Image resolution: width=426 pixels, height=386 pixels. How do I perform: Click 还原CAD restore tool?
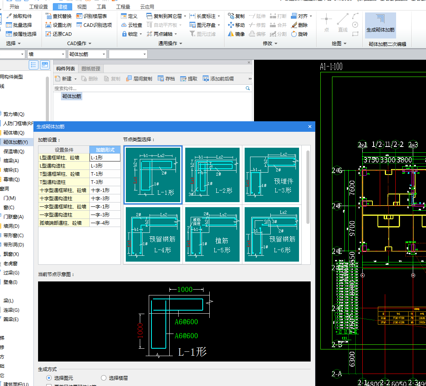pyautogui.click(x=59, y=34)
